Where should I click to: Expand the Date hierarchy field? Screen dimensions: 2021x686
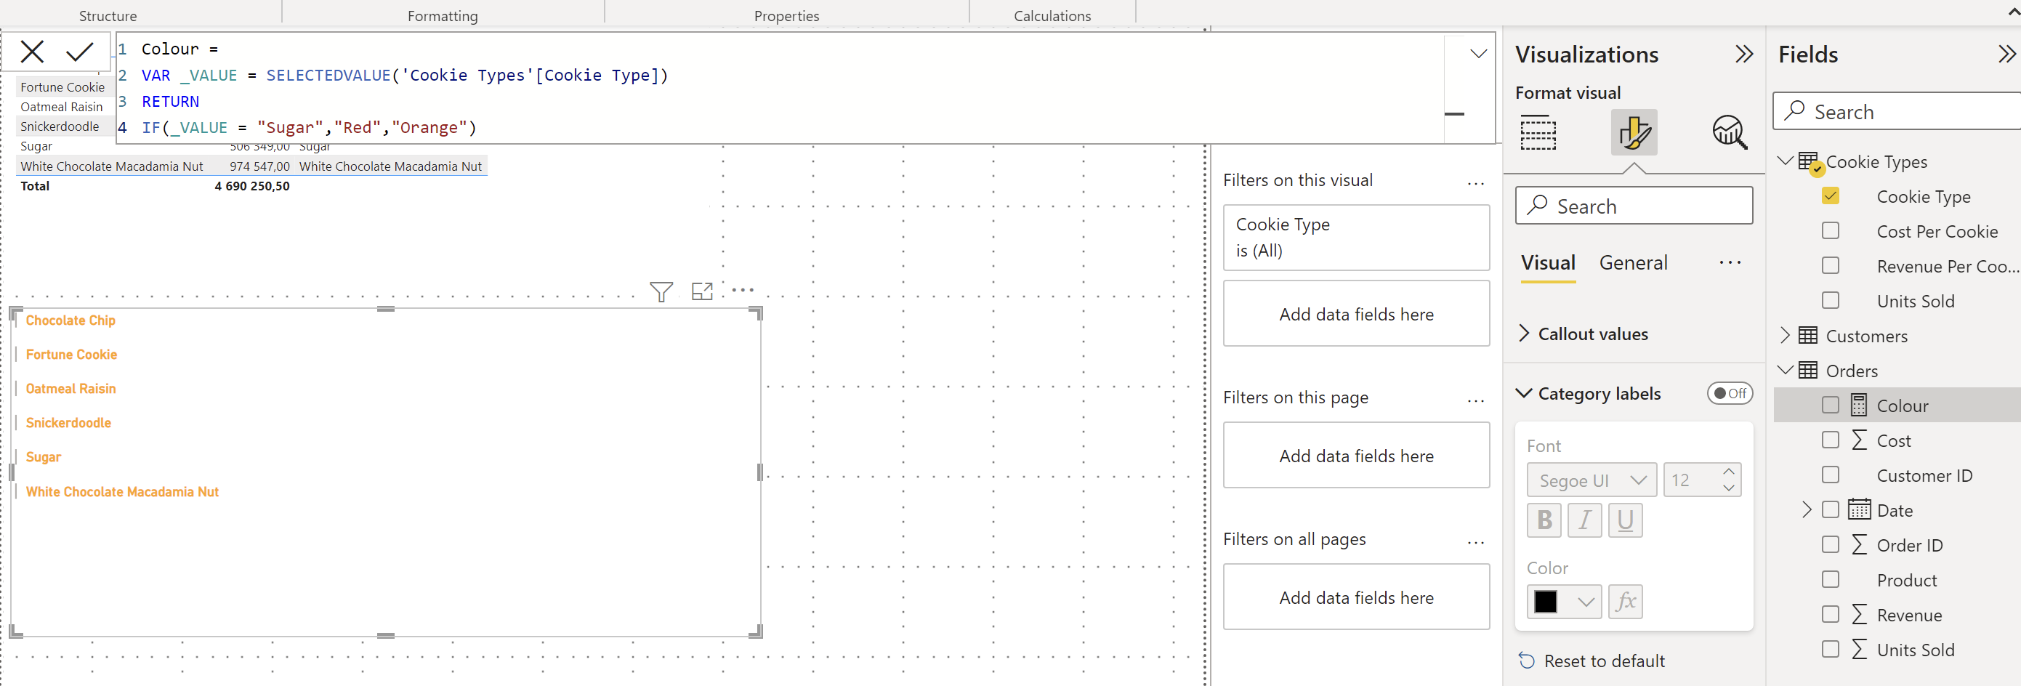click(x=1806, y=510)
